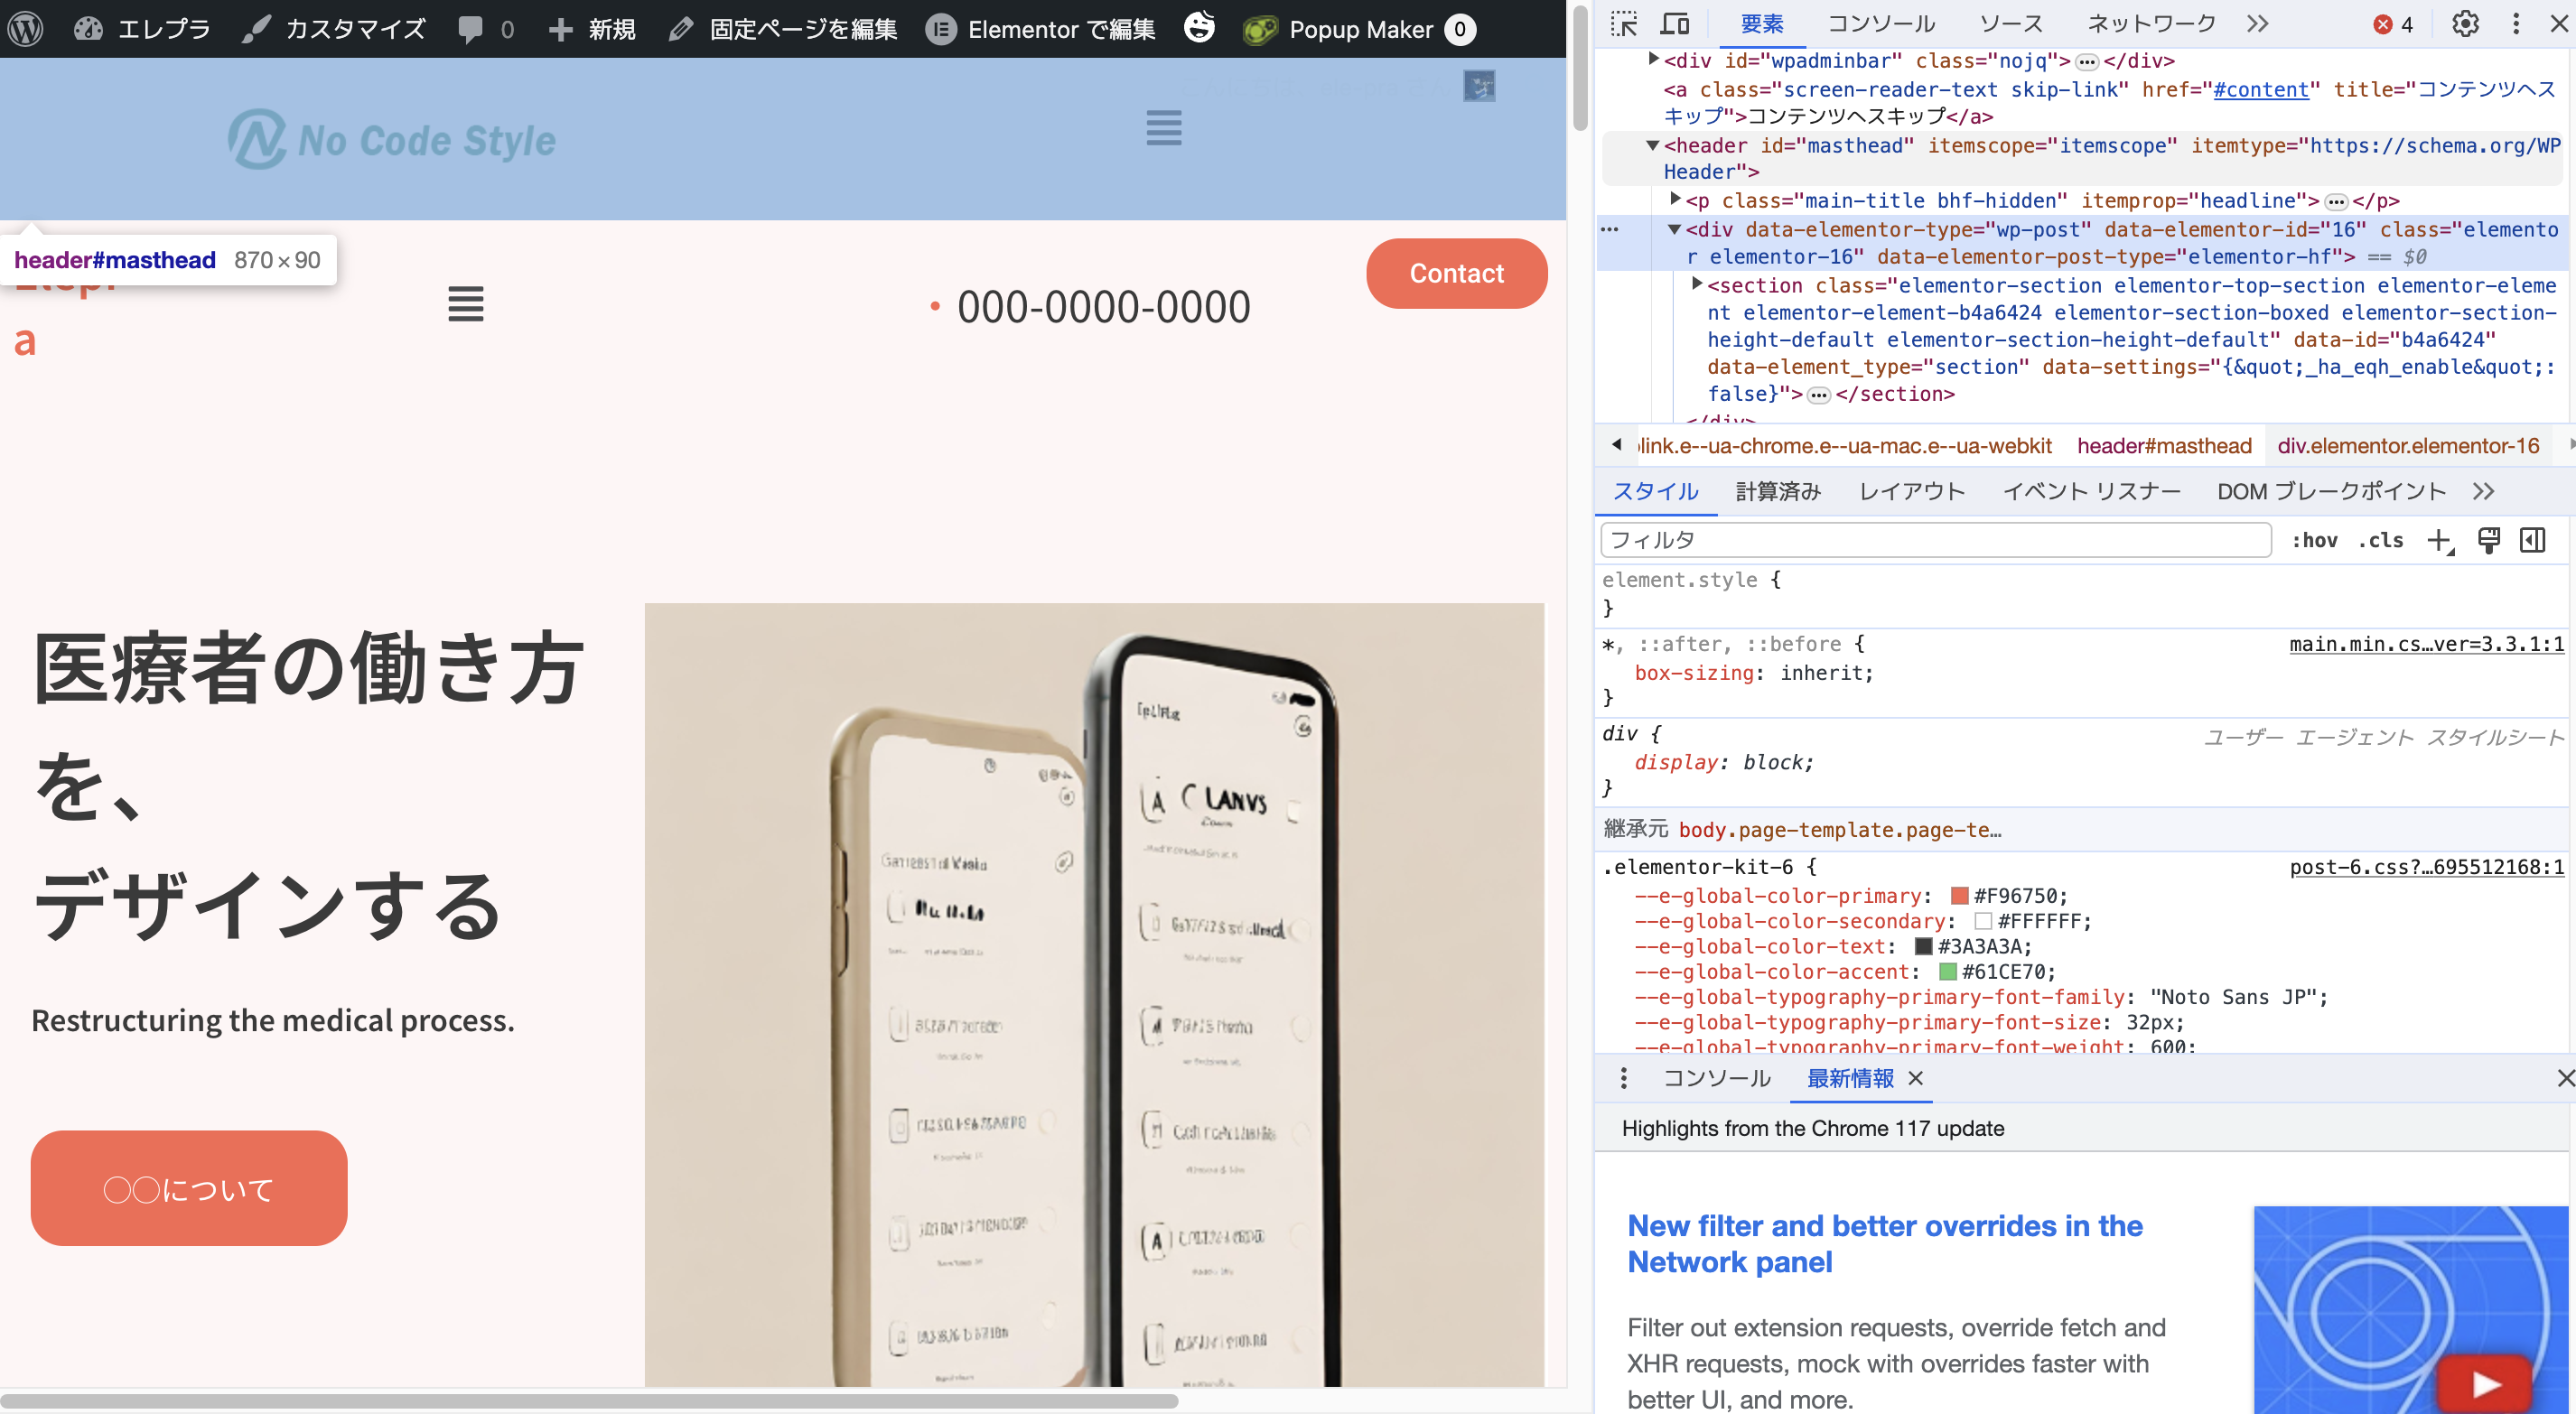
Task: Click the rendering emulation paintbrush icon
Action: tap(2488, 541)
